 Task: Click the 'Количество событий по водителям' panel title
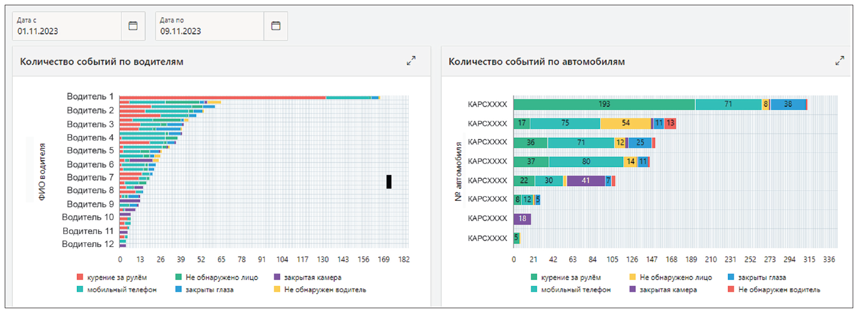coord(102,62)
